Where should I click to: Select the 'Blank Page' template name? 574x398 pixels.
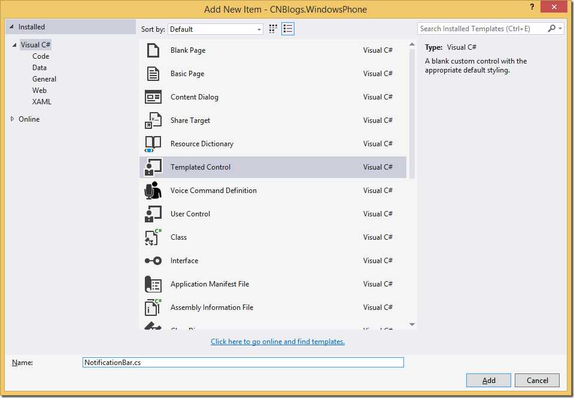188,50
